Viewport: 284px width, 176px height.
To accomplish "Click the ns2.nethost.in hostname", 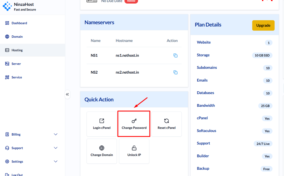I will tap(127, 72).
